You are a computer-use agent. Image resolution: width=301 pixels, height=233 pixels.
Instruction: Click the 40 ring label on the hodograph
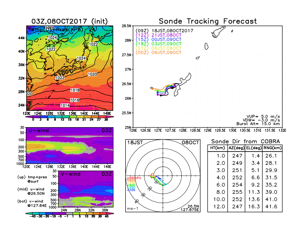[137, 201]
